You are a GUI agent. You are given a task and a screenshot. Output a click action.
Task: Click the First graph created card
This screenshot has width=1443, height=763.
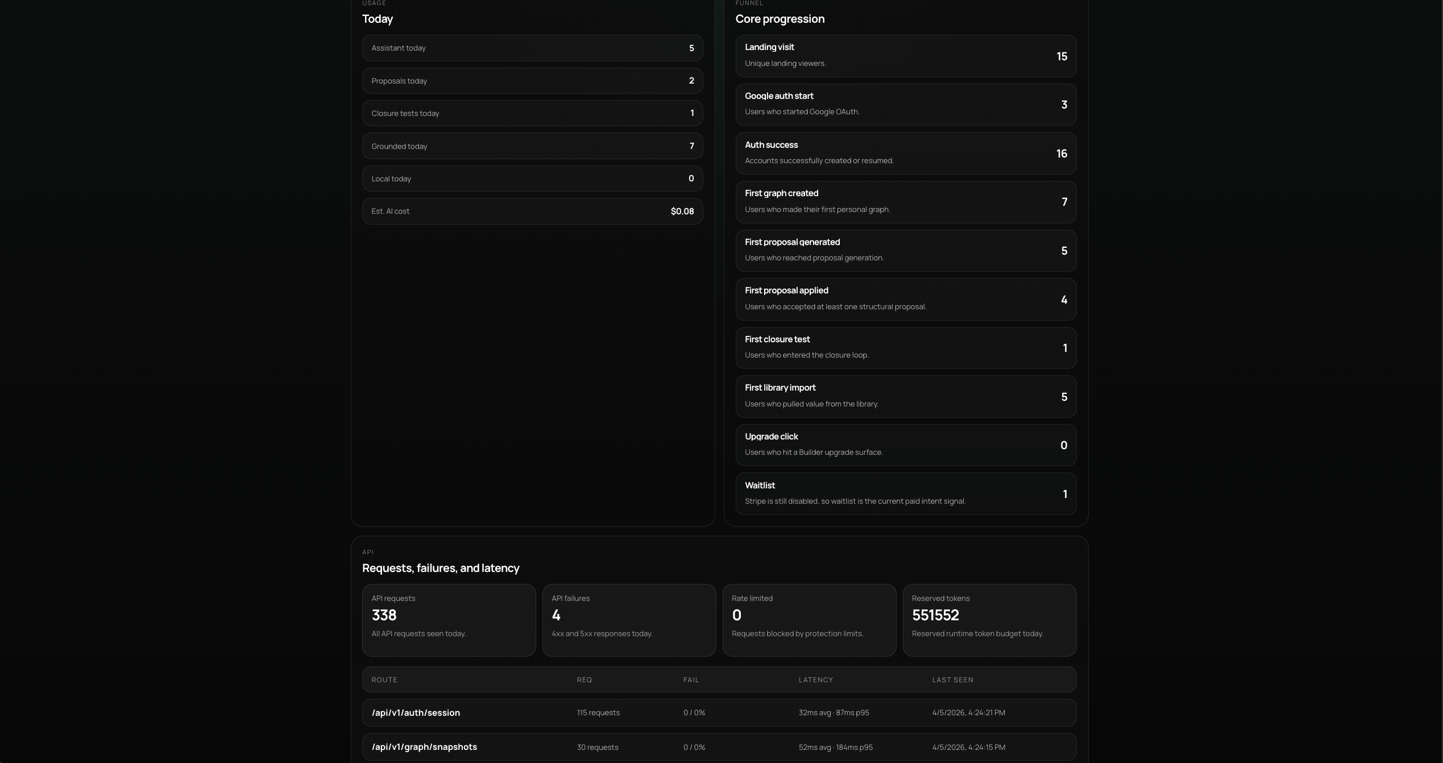[x=905, y=202]
